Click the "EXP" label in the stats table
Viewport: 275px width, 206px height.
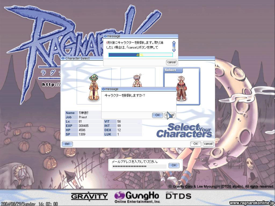click(69, 126)
